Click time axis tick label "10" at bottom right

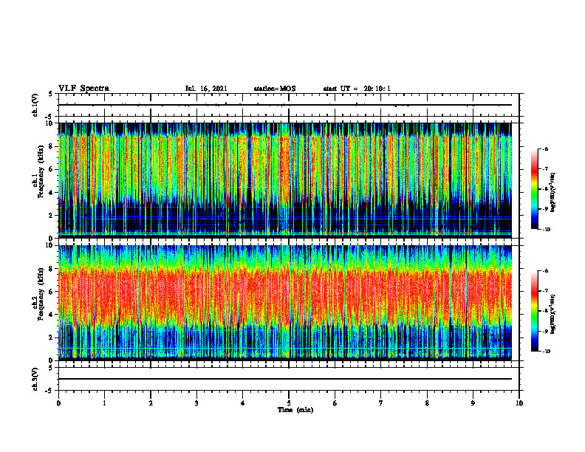tap(519, 403)
